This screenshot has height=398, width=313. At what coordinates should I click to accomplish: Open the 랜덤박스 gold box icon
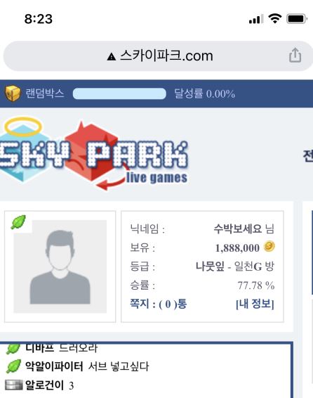[13, 94]
